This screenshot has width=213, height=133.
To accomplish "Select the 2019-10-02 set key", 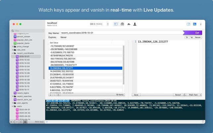I will (x=24, y=60).
